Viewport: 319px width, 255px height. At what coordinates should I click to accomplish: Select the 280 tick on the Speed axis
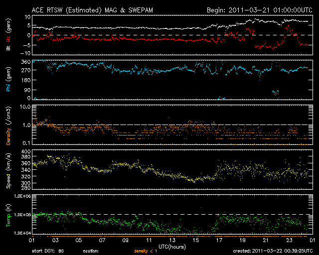[26, 187]
